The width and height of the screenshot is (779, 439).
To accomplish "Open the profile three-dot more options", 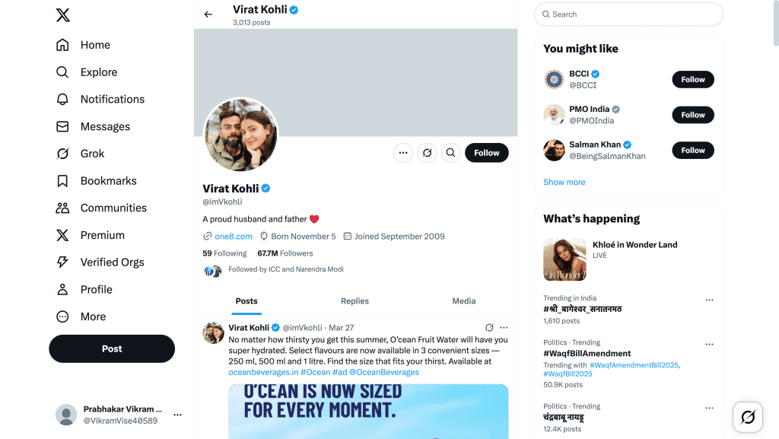I will point(403,153).
